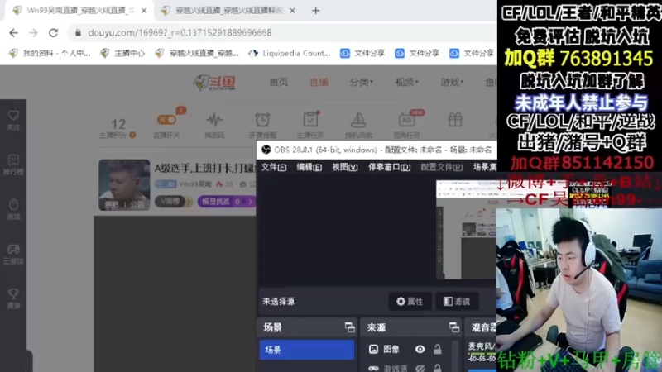This screenshot has height=372, width=662.
Task: Expand the 分类 dropdown in Douyu navigation
Action: tap(362, 82)
